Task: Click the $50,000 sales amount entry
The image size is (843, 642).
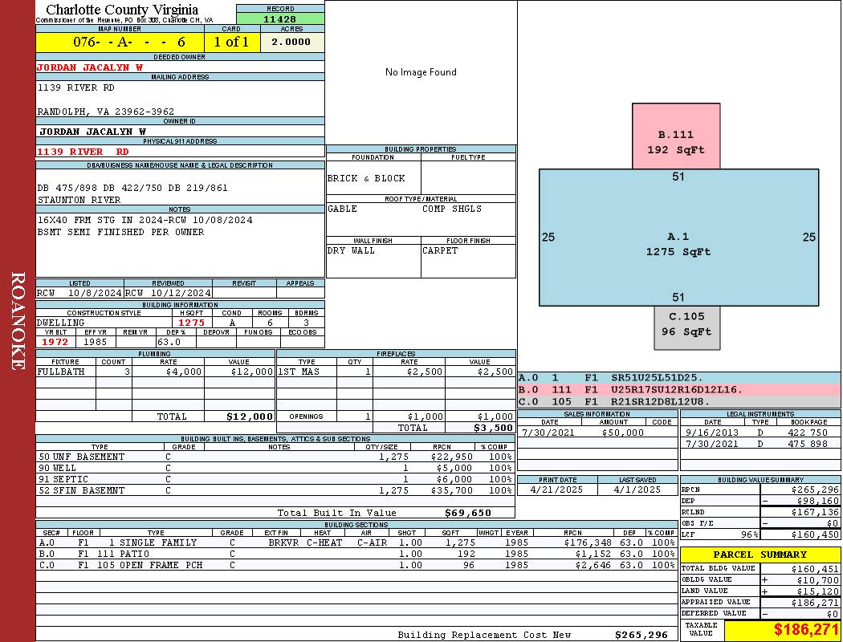Action: [622, 433]
